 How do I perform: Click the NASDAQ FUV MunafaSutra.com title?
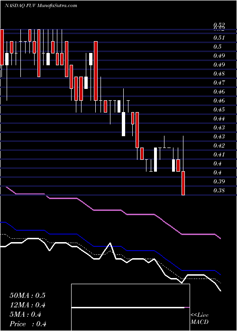coord(41,6)
